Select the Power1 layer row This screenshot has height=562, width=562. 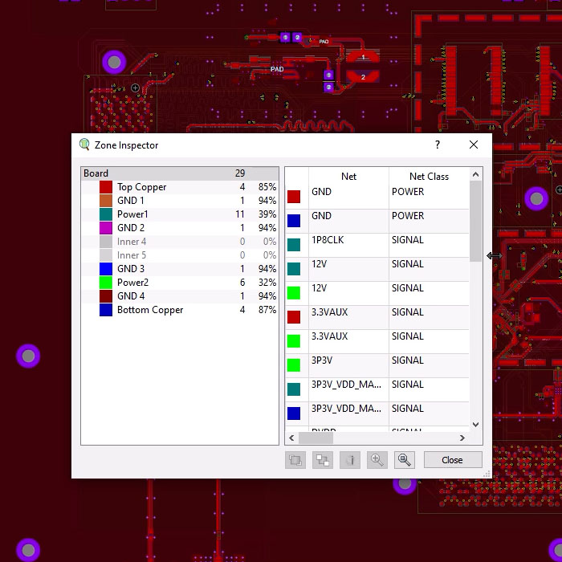click(180, 214)
